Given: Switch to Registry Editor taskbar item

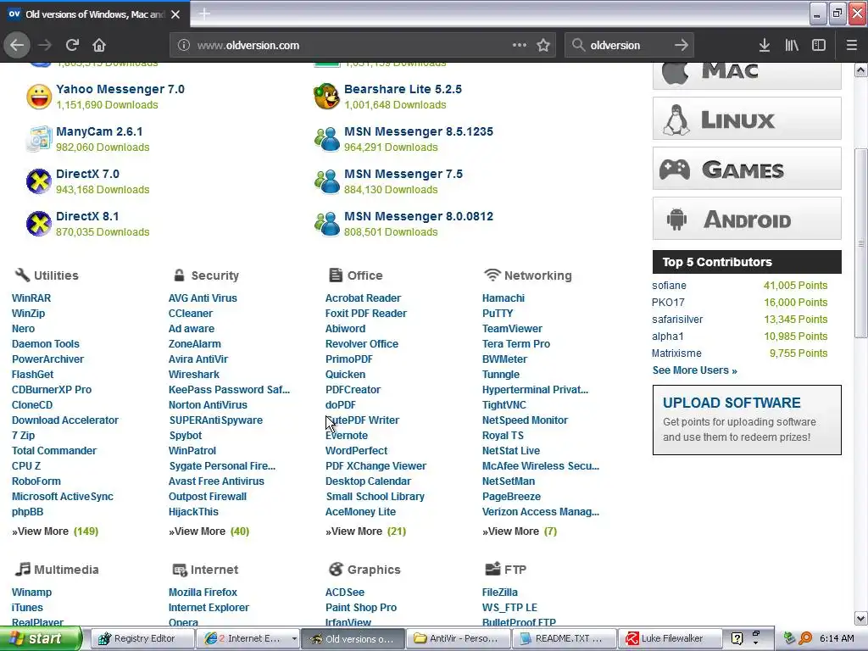Looking at the screenshot, I should click(x=141, y=639).
